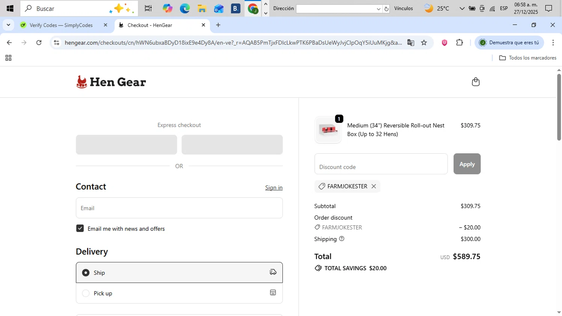The width and height of the screenshot is (562, 316).
Task: Click the Chrome taskbar icon
Action: [253, 8]
